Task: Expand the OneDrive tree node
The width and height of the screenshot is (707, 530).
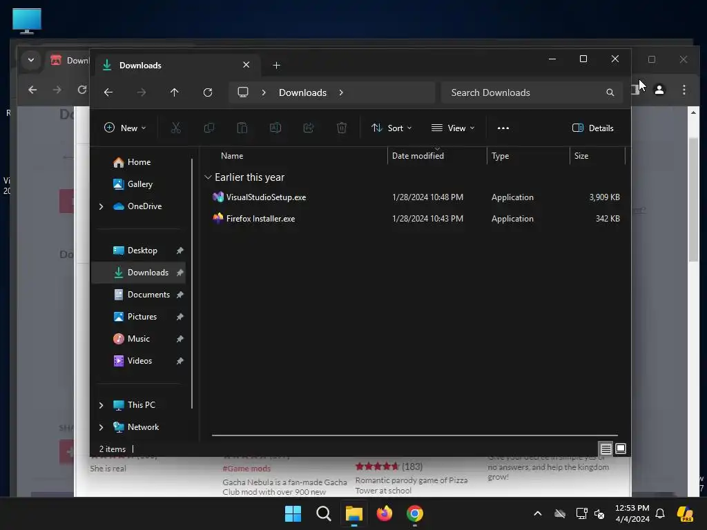Action: tap(101, 206)
